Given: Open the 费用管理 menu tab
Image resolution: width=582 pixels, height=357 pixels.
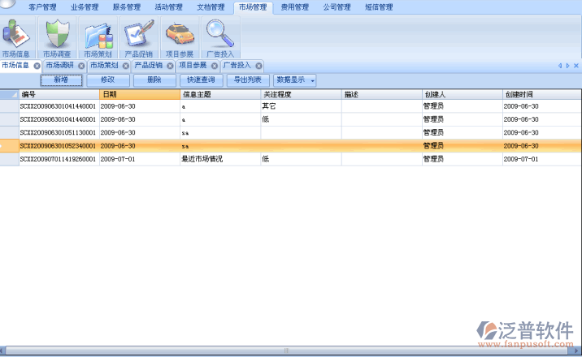Looking at the screenshot, I should [x=294, y=7].
